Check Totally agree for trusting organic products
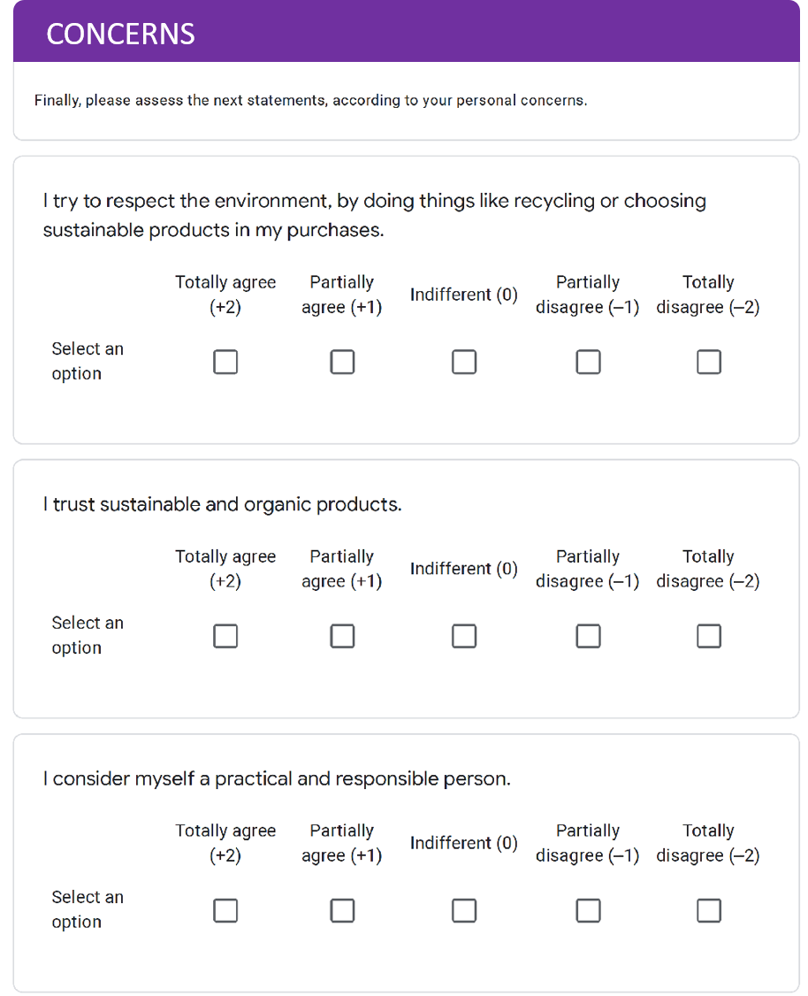808x996 pixels. point(225,636)
